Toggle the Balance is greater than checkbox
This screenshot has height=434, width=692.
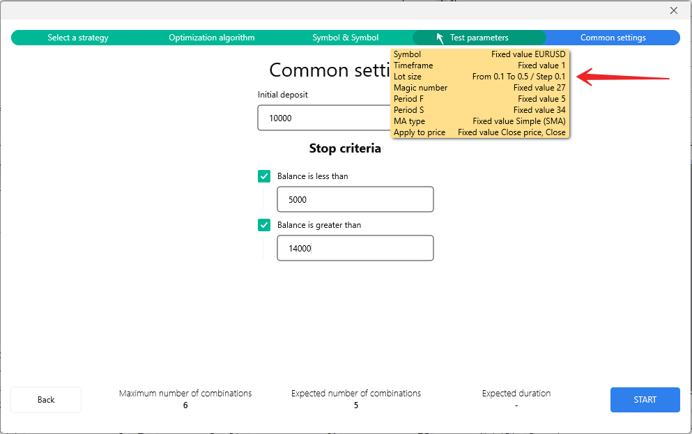coord(264,225)
